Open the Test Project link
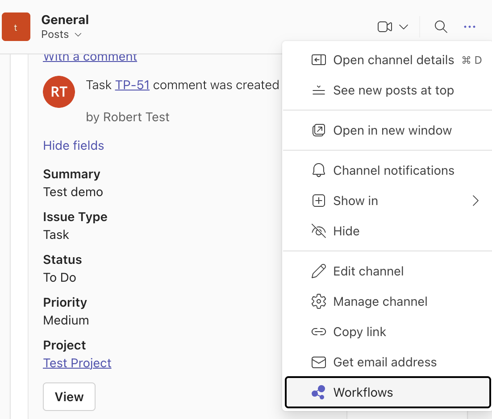The height and width of the screenshot is (419, 492). [77, 363]
